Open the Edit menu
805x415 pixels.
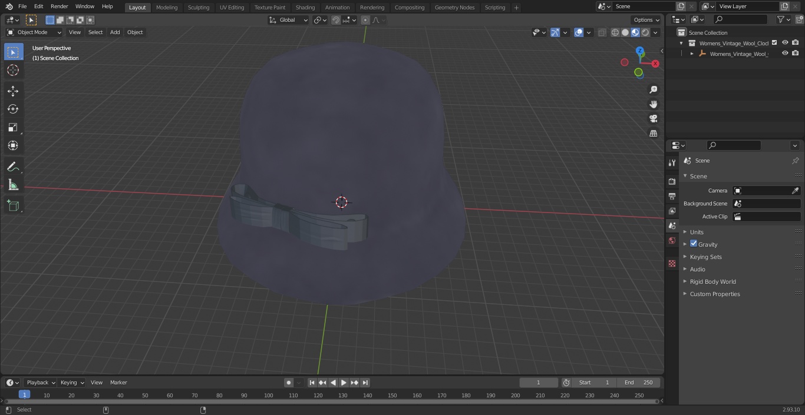tap(38, 6)
